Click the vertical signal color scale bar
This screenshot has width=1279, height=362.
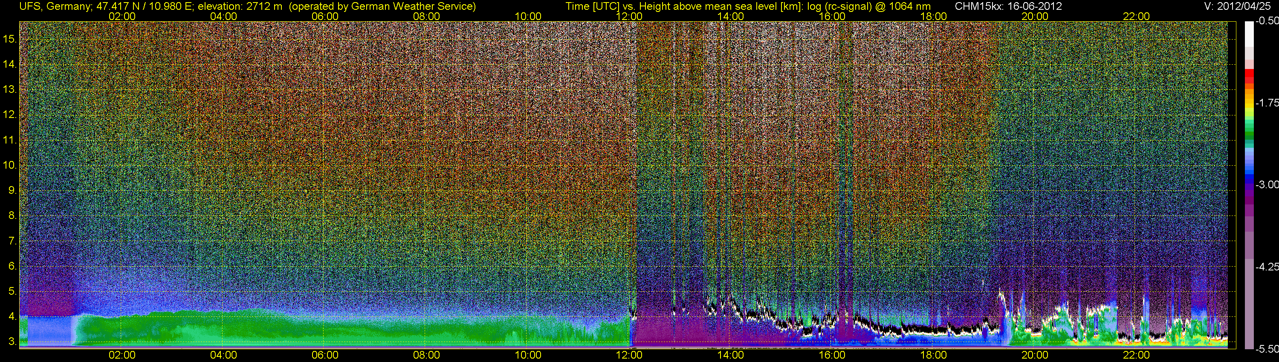[x=1249, y=185]
